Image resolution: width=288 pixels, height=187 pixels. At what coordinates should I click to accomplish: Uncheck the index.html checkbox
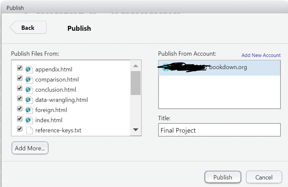pos(20,119)
